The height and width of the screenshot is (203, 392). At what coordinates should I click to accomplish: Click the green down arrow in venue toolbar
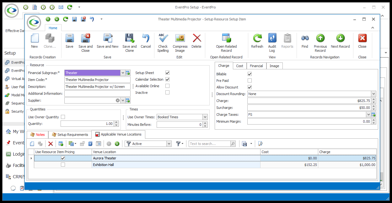tap(117, 144)
